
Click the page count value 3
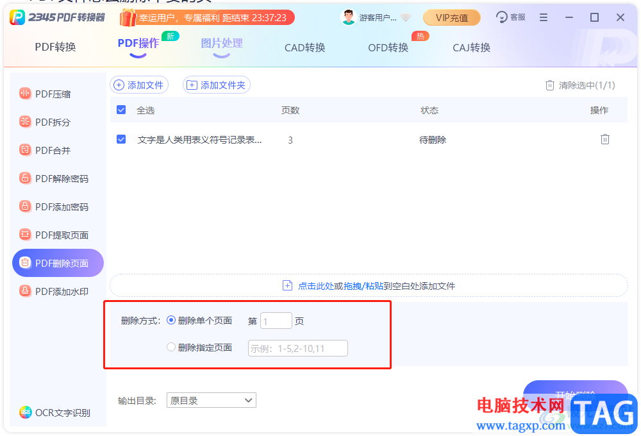(x=290, y=140)
